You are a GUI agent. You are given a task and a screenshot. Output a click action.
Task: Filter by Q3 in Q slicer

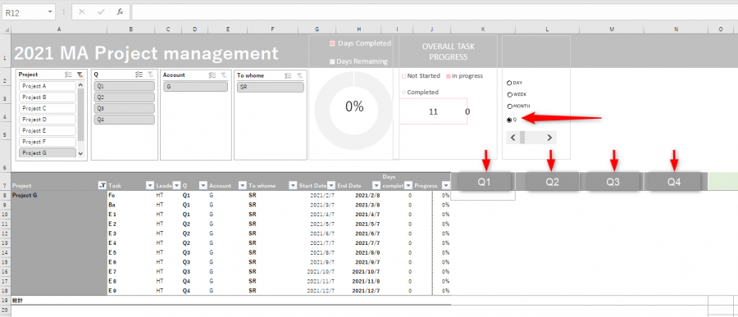pos(125,108)
